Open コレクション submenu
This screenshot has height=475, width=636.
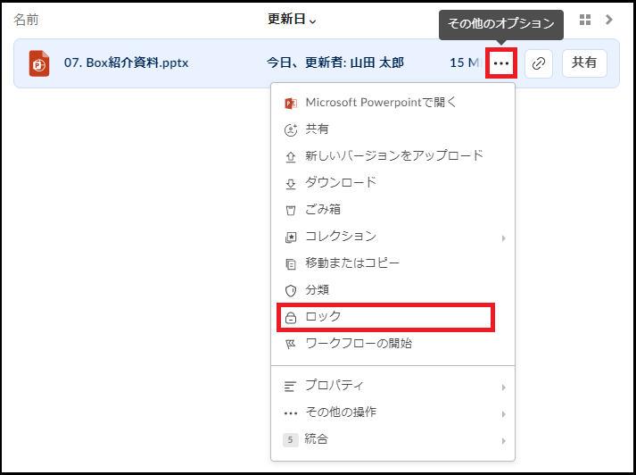tap(392, 237)
